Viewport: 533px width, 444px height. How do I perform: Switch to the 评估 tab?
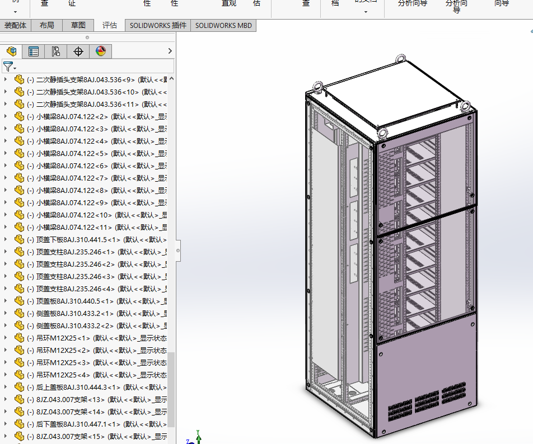coord(110,26)
